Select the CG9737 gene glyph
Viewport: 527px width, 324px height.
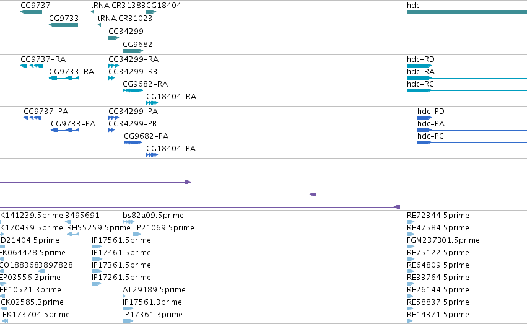[x=31, y=12]
